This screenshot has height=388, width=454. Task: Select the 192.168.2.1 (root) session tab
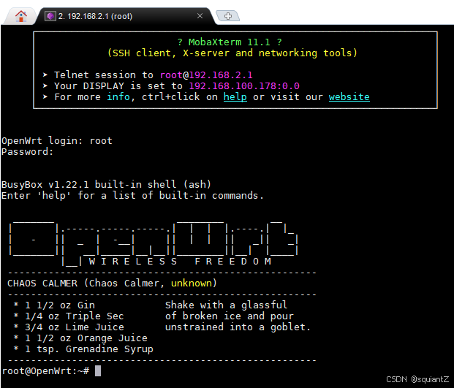coord(124,16)
